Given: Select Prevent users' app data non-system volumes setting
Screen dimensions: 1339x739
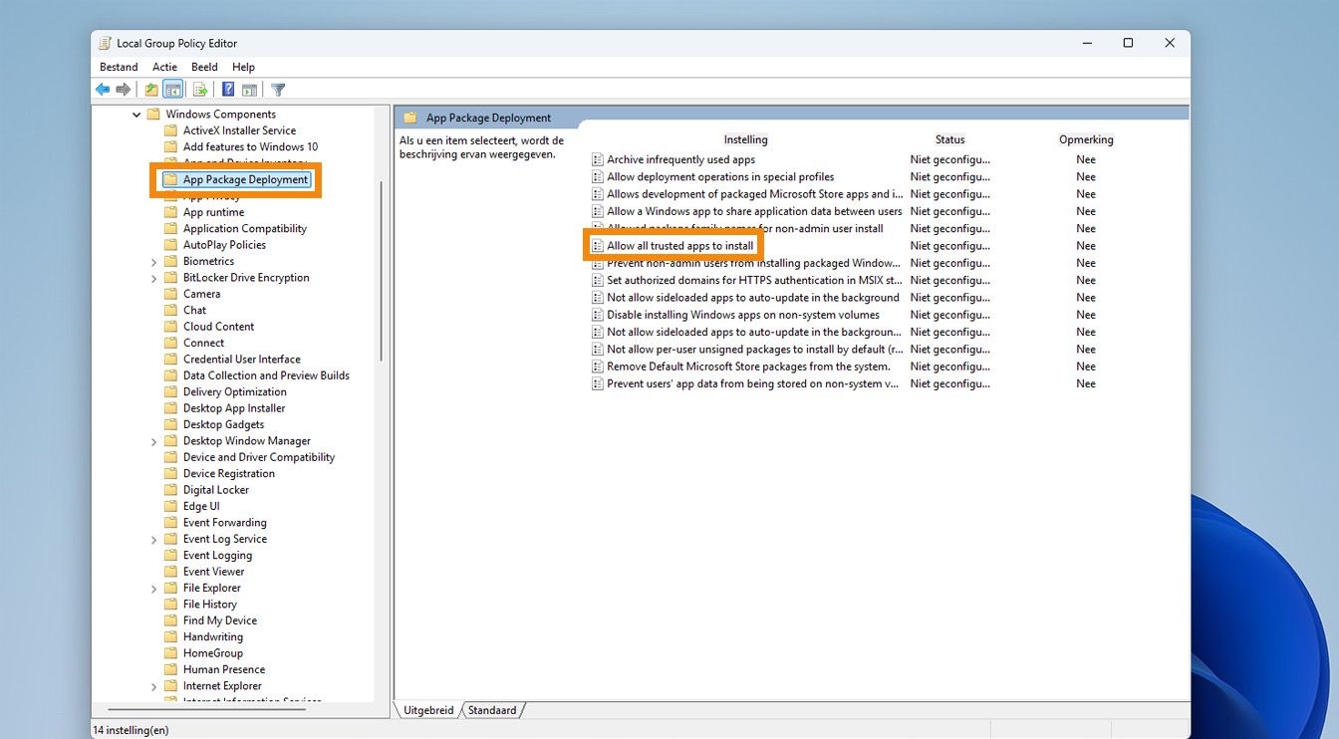Looking at the screenshot, I should click(x=752, y=383).
